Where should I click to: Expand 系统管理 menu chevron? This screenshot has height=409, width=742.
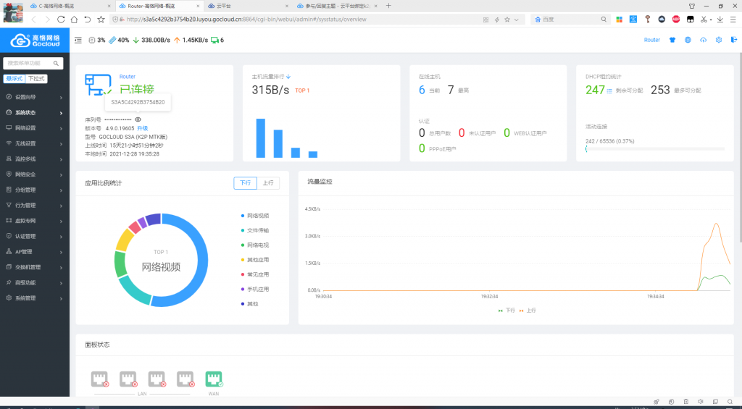click(x=61, y=298)
